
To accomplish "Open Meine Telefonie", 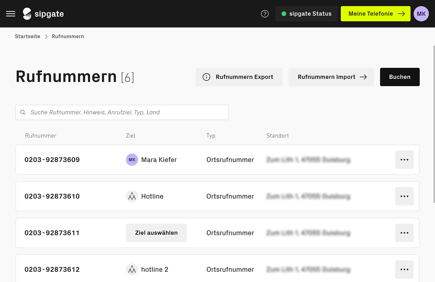I will tap(375, 14).
